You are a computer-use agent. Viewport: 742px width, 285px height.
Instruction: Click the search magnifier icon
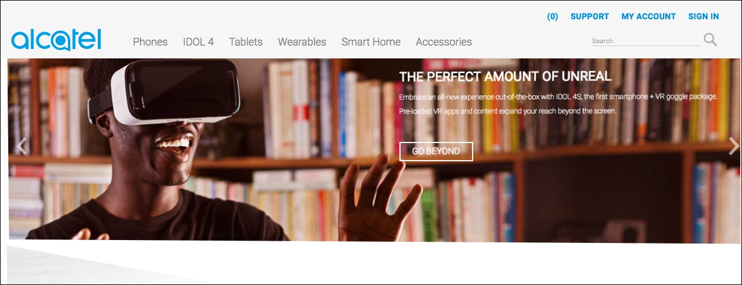click(710, 40)
